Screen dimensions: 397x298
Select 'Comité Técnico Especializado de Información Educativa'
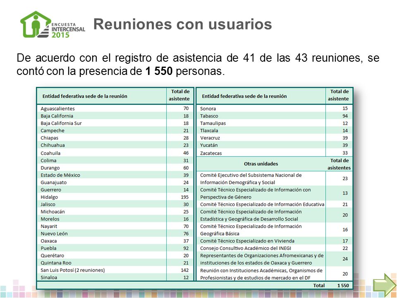262,204
